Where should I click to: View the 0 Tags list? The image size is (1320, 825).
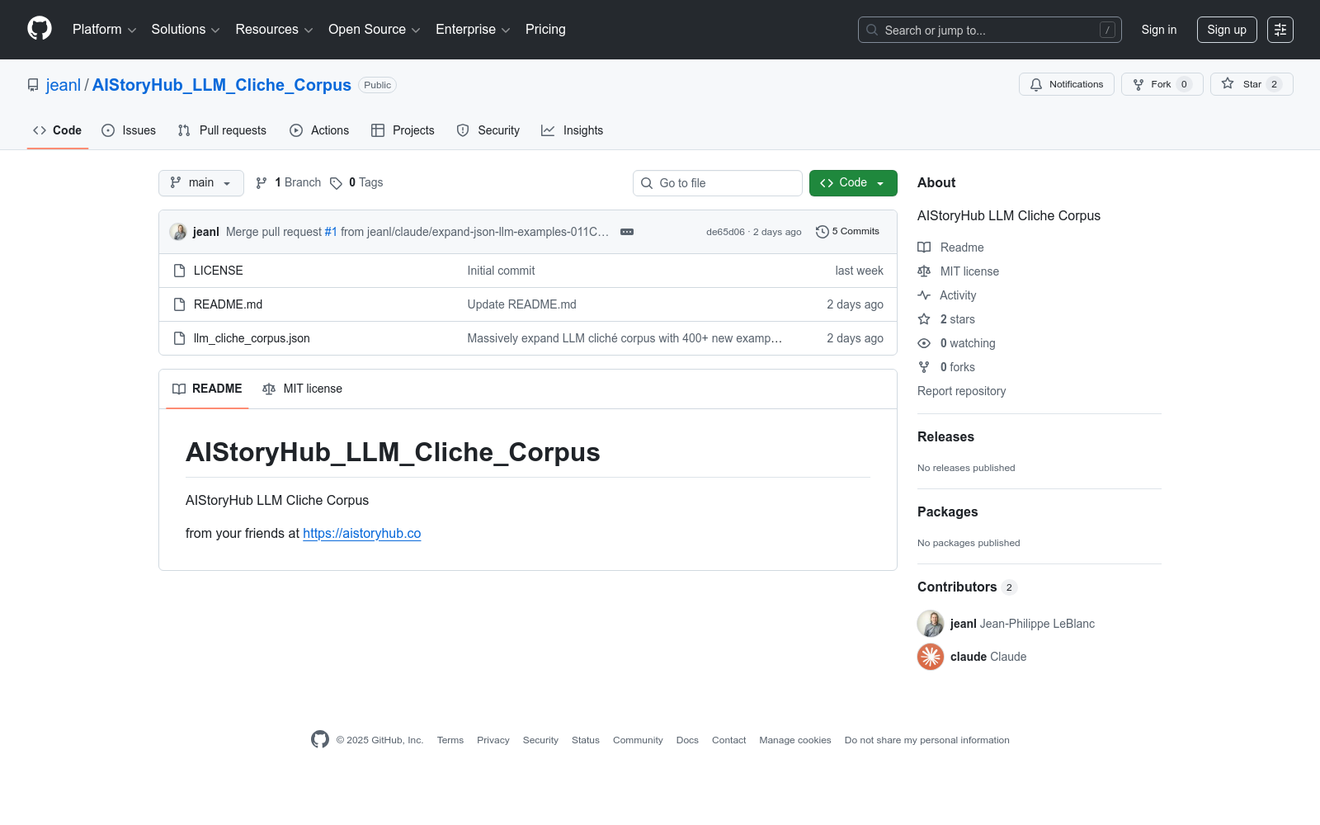[356, 182]
